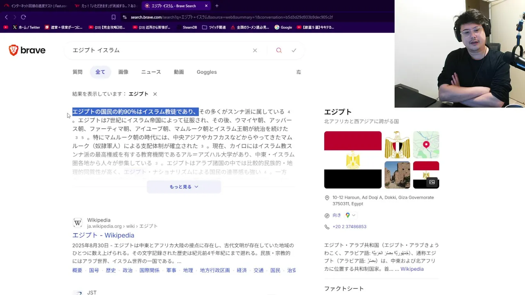Screen dimensions: 525x295
Task: Select the 画像 search tab
Action: (123, 72)
